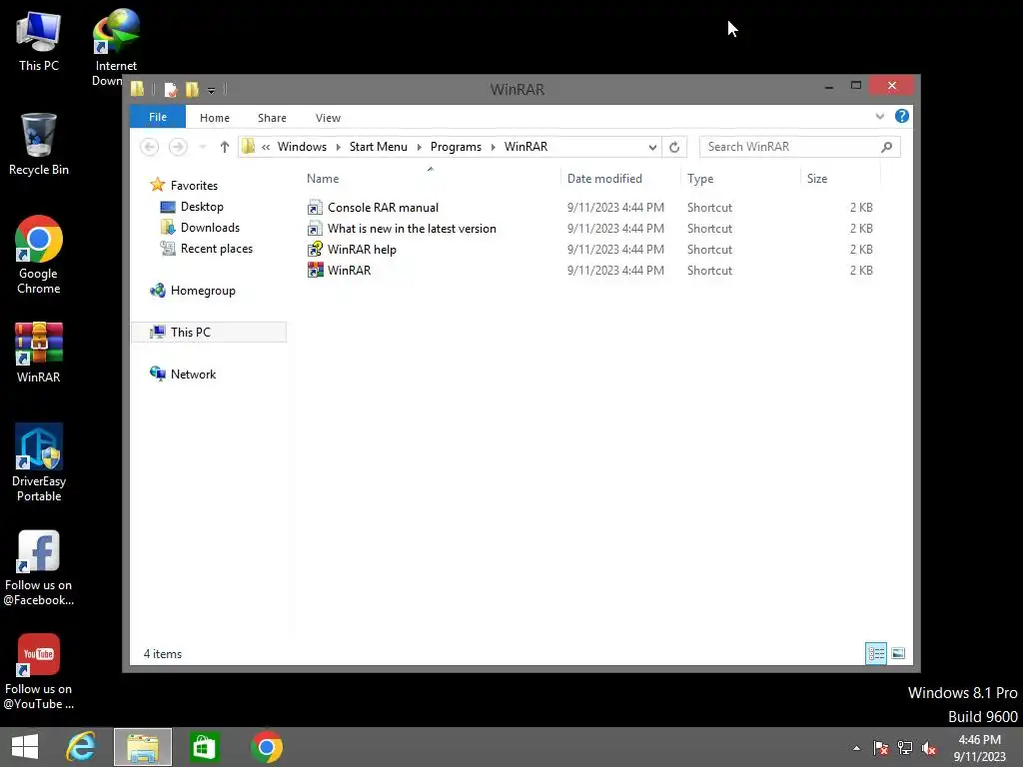The image size is (1023, 767).
Task: Open Internet Explorer from taskbar
Action: tap(81, 747)
